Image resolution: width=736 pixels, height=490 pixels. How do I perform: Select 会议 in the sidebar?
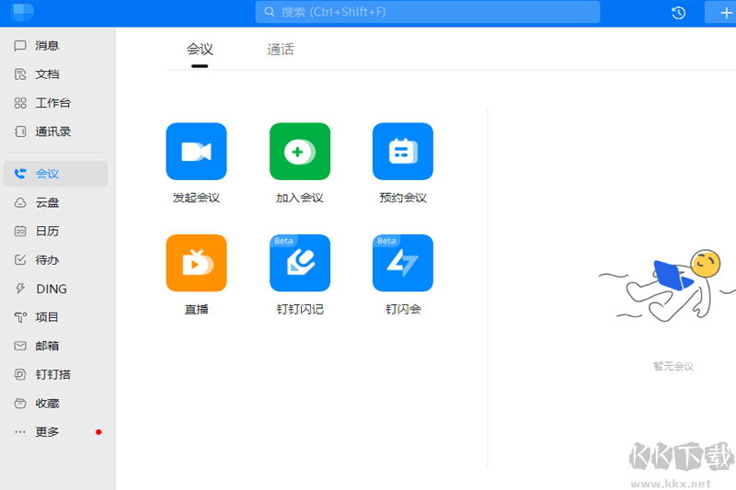(x=55, y=174)
